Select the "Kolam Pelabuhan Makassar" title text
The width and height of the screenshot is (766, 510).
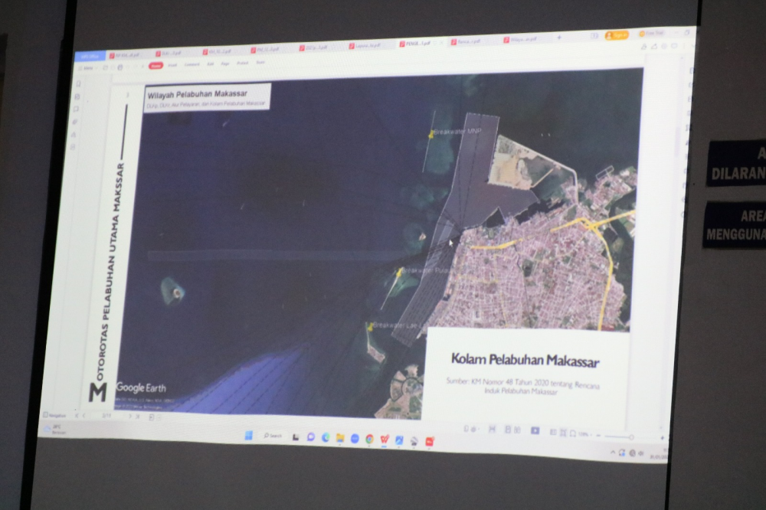click(x=525, y=361)
